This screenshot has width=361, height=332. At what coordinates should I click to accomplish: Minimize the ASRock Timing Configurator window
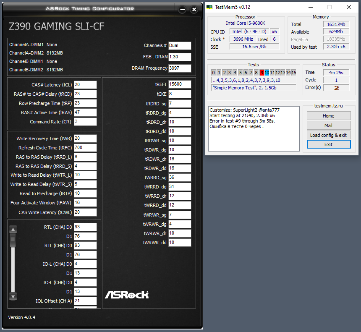click(182, 10)
